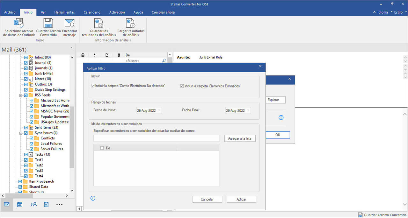
Task: Click Seleccione Archivo de datos de Outlook icon
Action: coord(19,23)
